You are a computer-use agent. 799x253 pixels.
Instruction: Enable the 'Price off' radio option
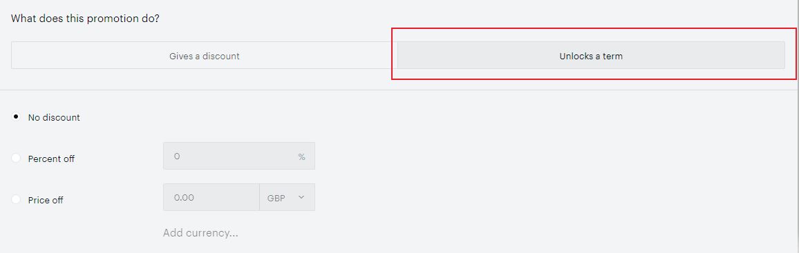(17, 200)
